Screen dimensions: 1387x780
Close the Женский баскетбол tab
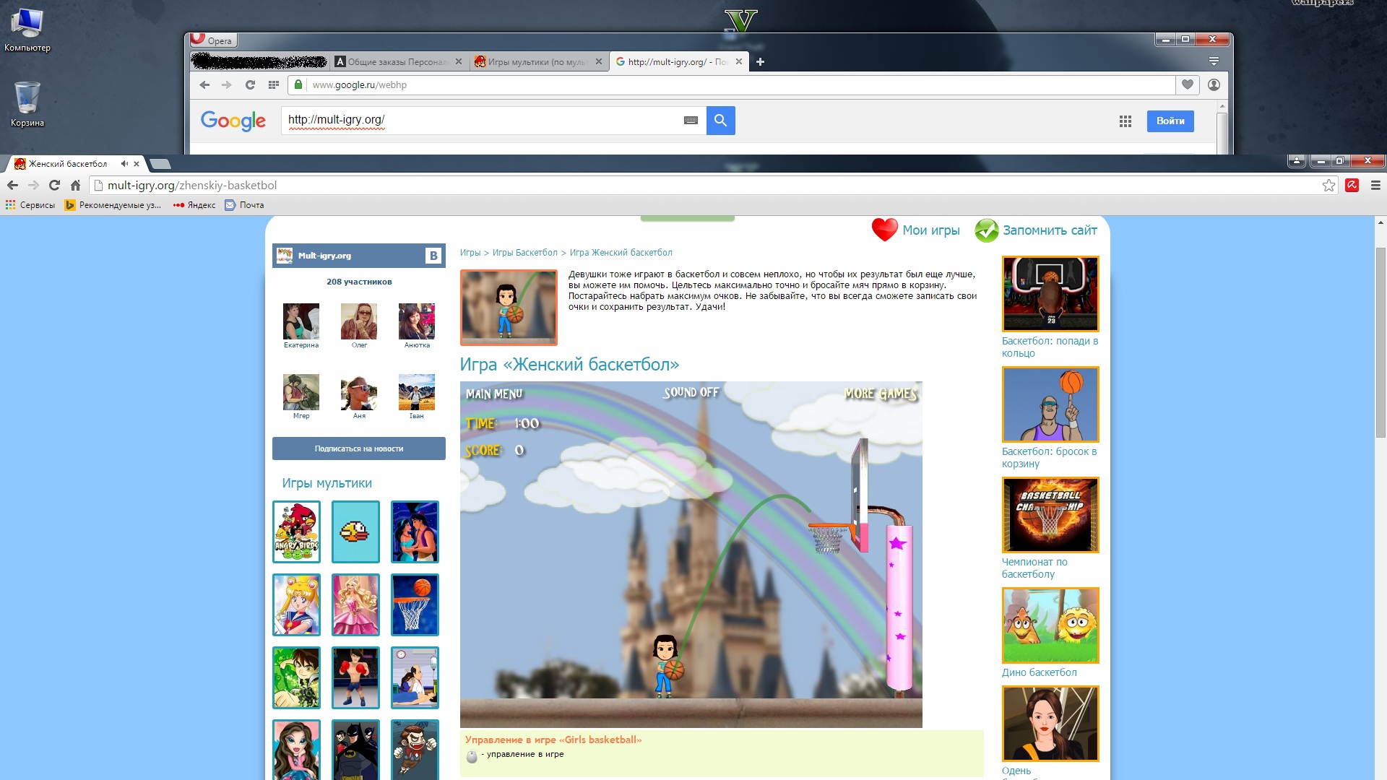coord(137,164)
